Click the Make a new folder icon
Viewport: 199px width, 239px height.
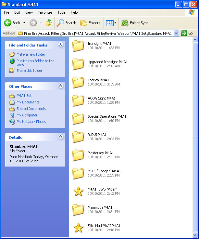[12, 54]
